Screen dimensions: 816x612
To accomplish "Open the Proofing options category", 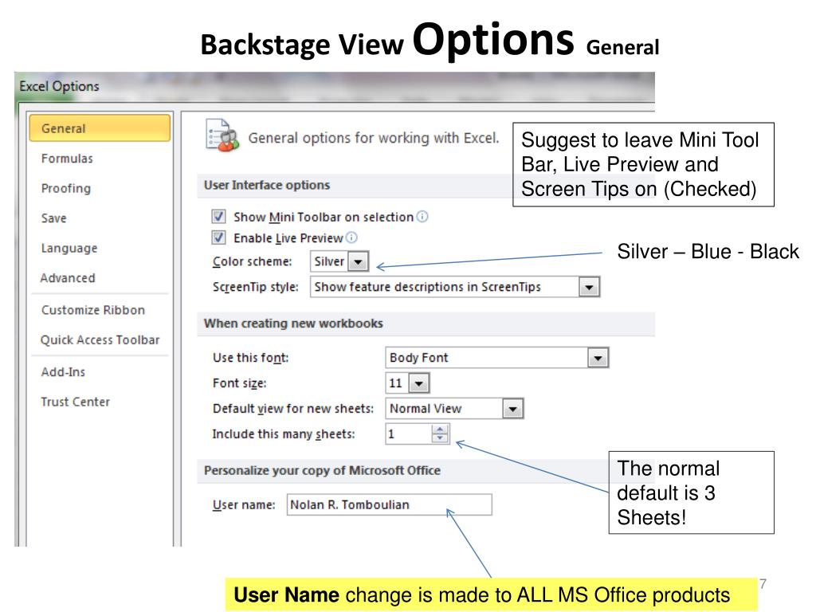I will tap(66, 188).
